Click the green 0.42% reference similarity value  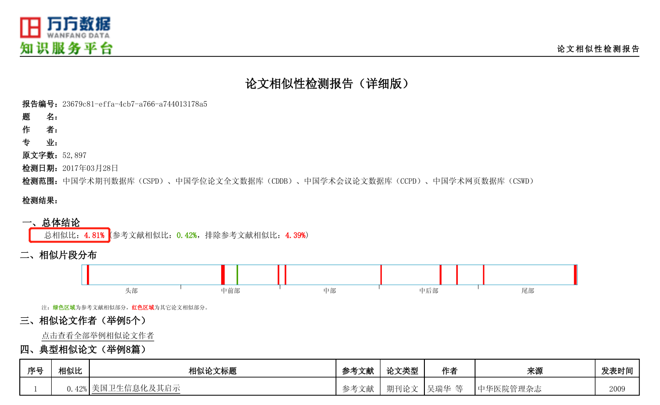(186, 235)
